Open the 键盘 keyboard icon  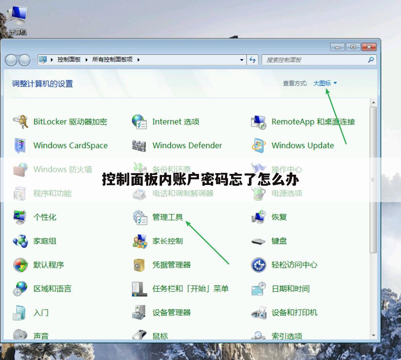point(258,241)
